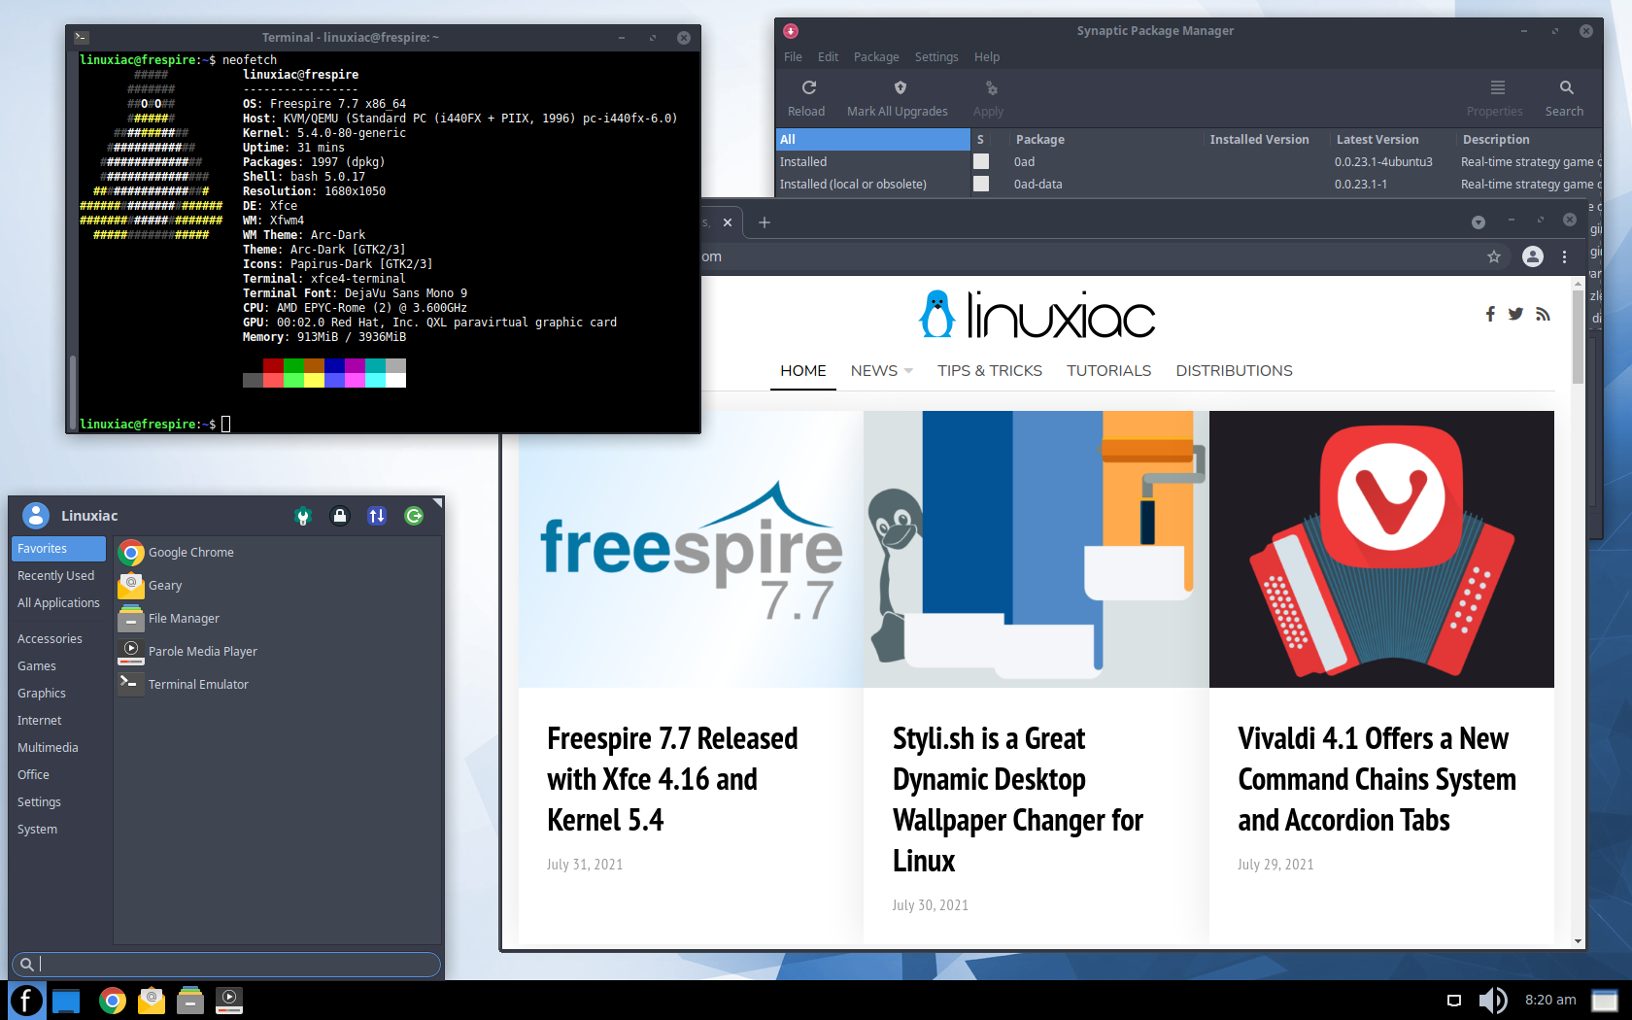The image size is (1632, 1020).
Task: Click lock screen icon in Whisker menu
Action: [340, 516]
